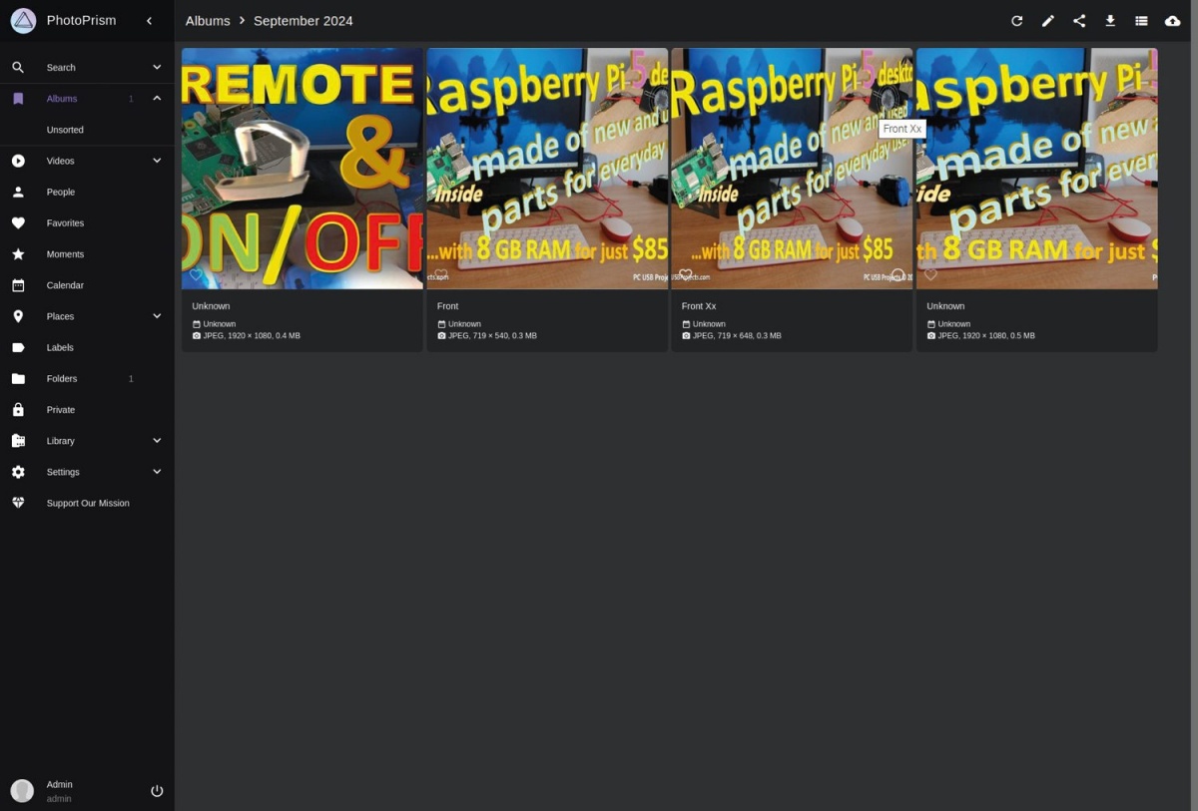1198x811 pixels.
Task: Download the album with the download icon
Action: pyautogui.click(x=1110, y=21)
